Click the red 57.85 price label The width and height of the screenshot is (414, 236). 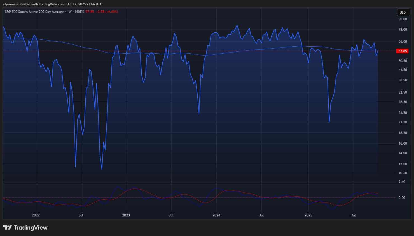click(403, 51)
